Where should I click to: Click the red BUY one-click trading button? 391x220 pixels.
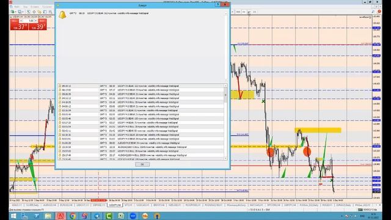(37, 27)
